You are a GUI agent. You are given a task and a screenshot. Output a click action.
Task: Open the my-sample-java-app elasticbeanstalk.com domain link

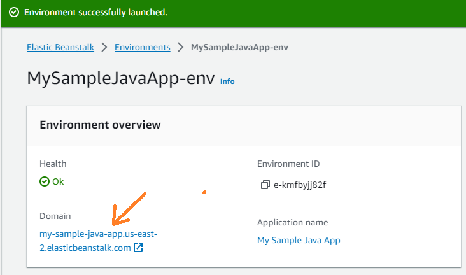pos(99,241)
